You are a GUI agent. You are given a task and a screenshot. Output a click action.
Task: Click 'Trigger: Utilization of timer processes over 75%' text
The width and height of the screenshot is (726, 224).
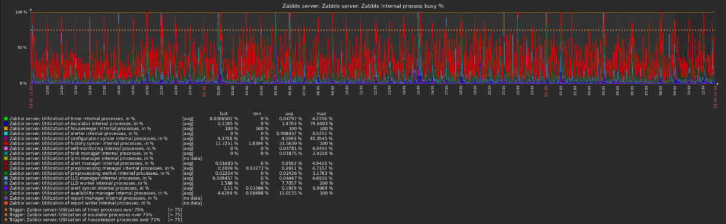[x=77, y=210]
